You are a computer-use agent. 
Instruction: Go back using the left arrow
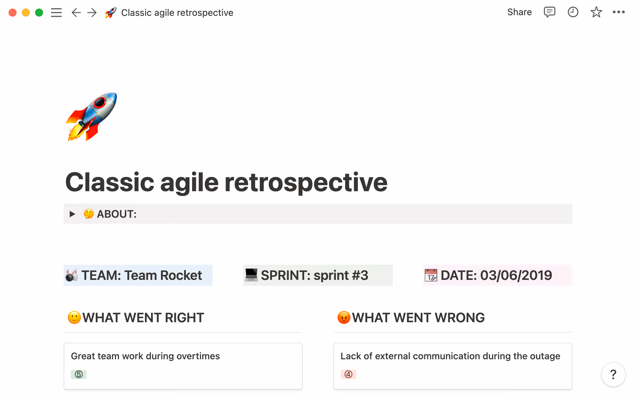76,13
